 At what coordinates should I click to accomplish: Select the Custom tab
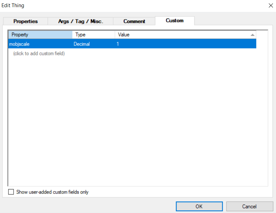tap(175, 21)
